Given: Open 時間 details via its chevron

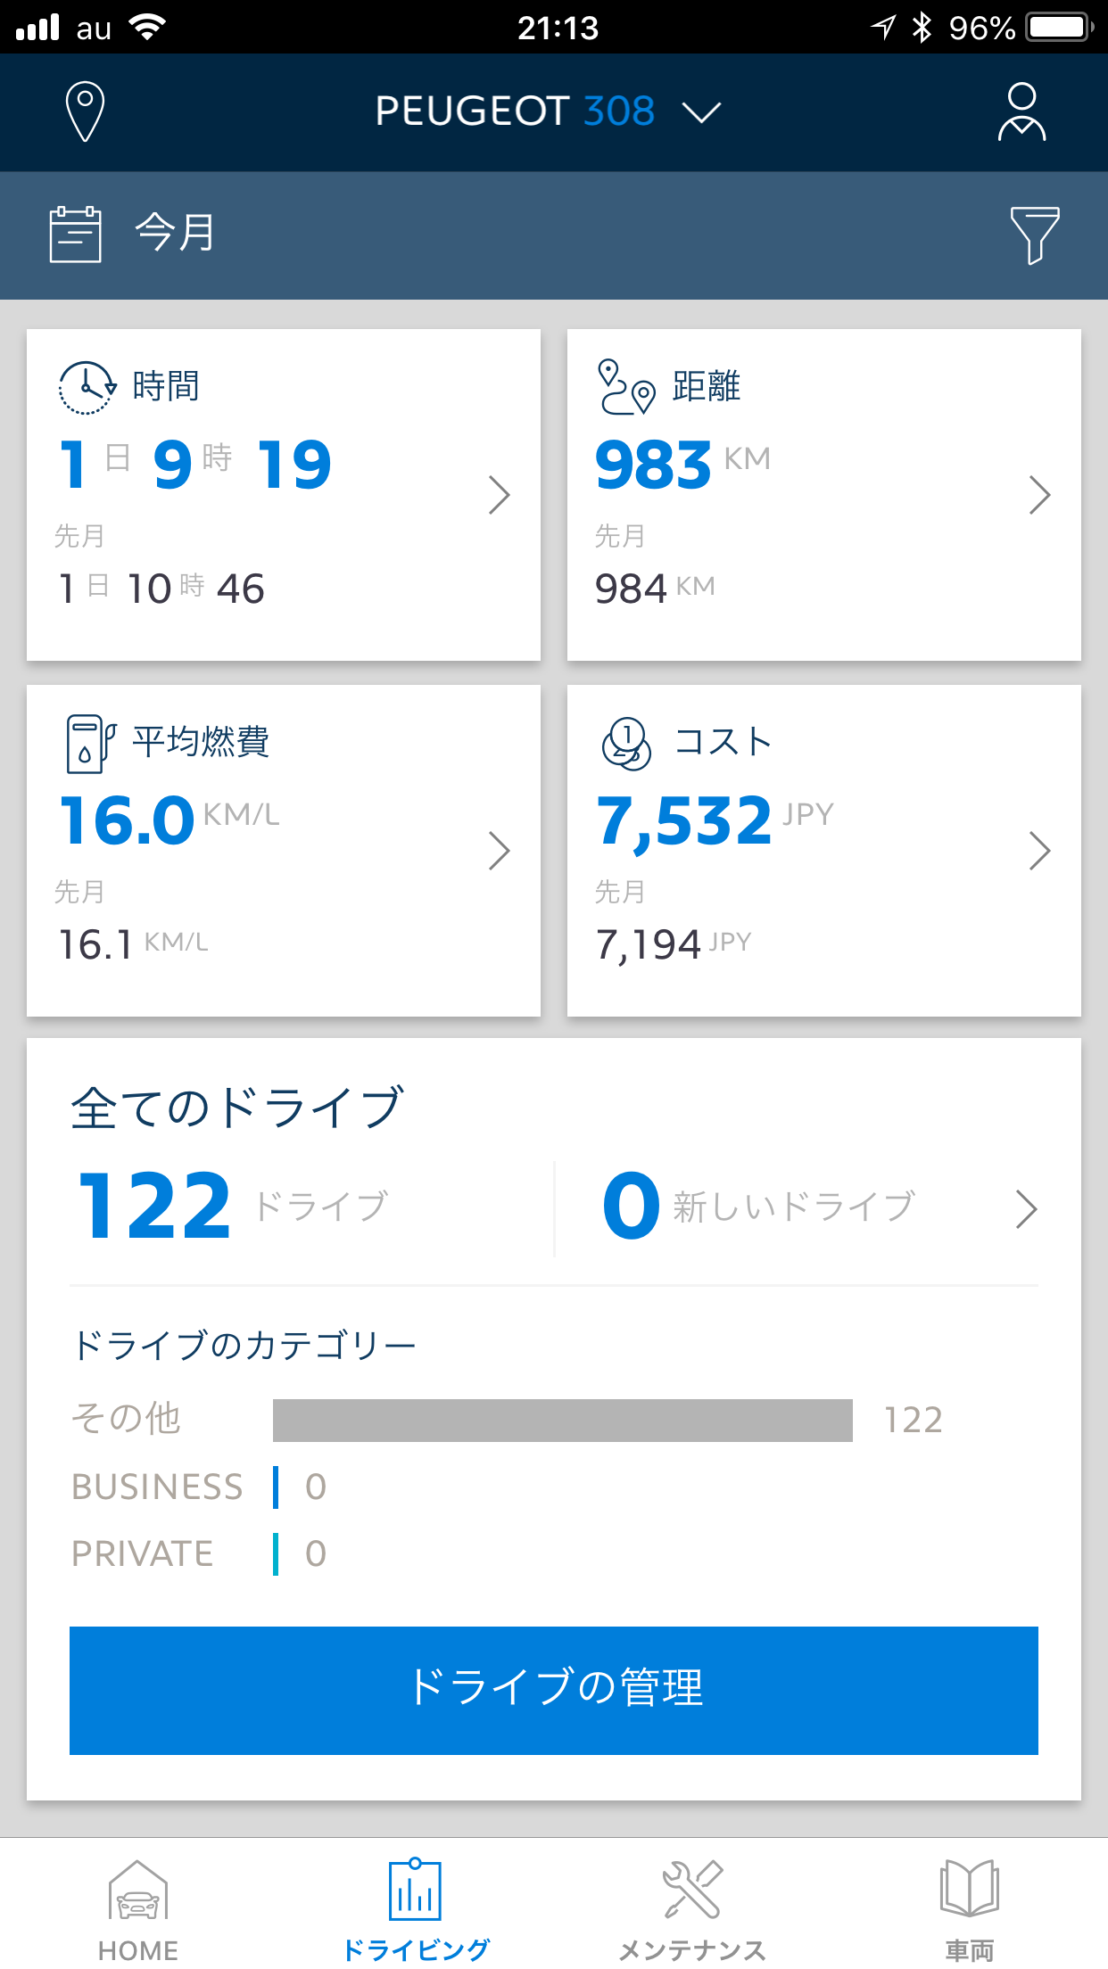Looking at the screenshot, I should coord(500,495).
